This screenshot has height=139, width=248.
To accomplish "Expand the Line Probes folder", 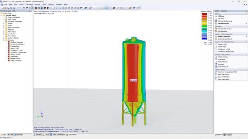I will tap(4, 34).
